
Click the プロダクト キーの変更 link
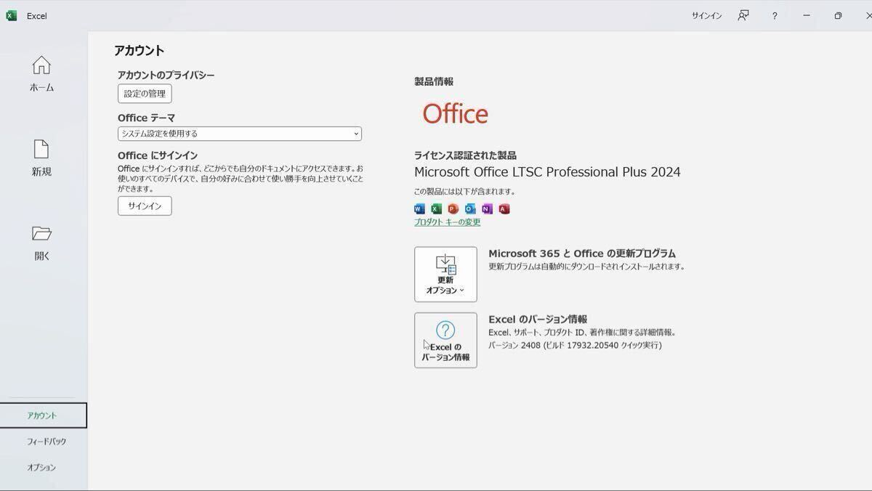click(447, 222)
